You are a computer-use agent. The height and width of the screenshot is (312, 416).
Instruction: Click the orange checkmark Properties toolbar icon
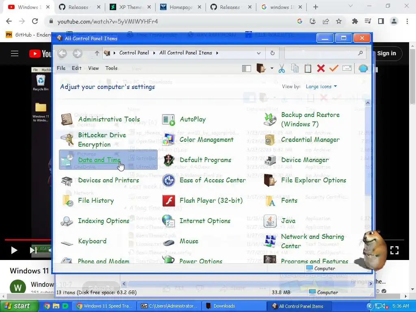pyautogui.click(x=334, y=68)
